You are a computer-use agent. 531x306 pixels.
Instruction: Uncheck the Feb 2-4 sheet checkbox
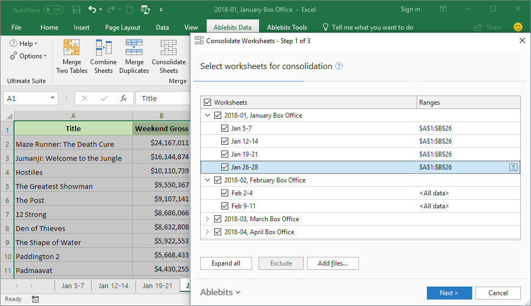click(224, 193)
